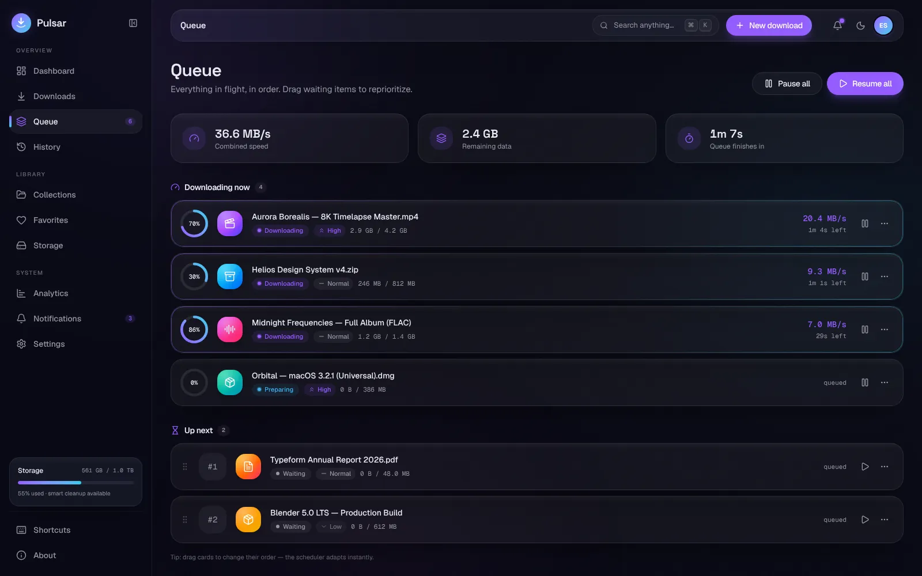Screen dimensions: 922x576
Task: Open more options for Midnight Frequencies
Action: (x=885, y=329)
